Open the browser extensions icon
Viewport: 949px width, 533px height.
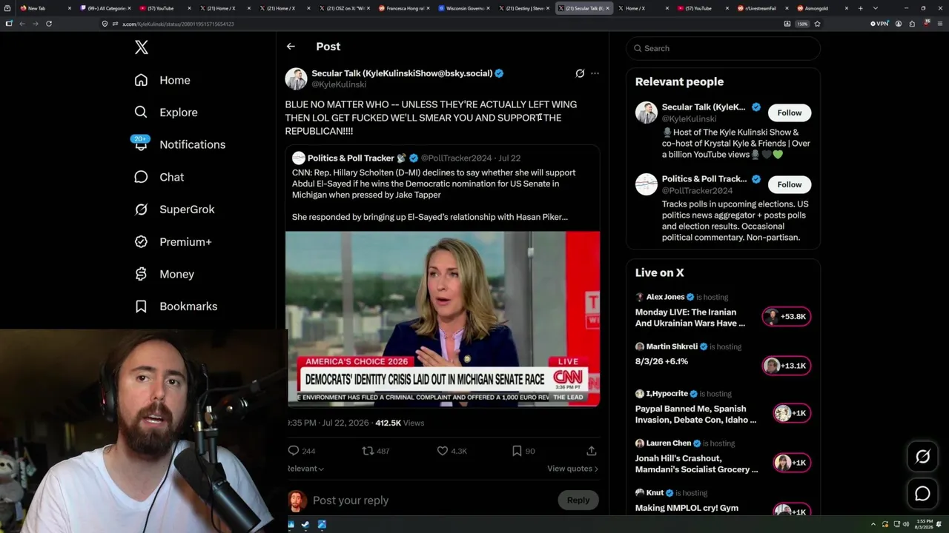(912, 24)
